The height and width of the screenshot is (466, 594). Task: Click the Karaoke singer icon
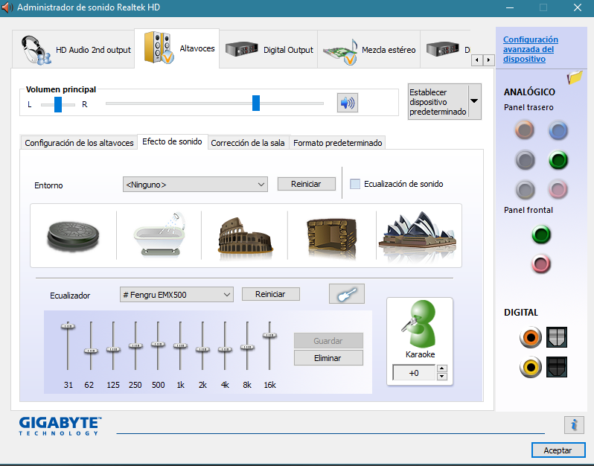(x=420, y=324)
